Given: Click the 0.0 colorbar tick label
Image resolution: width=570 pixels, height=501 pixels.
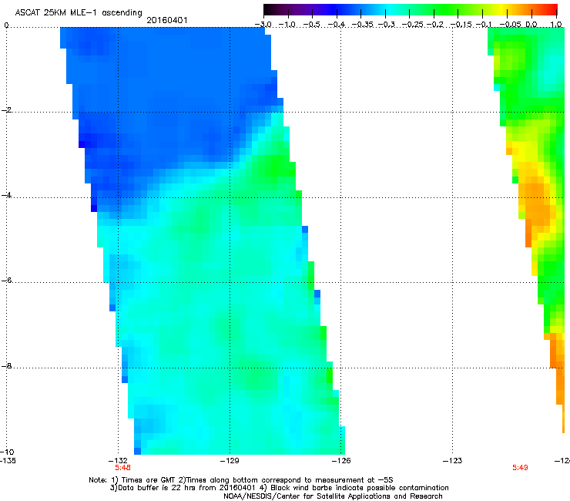Looking at the screenshot, I should (531, 25).
